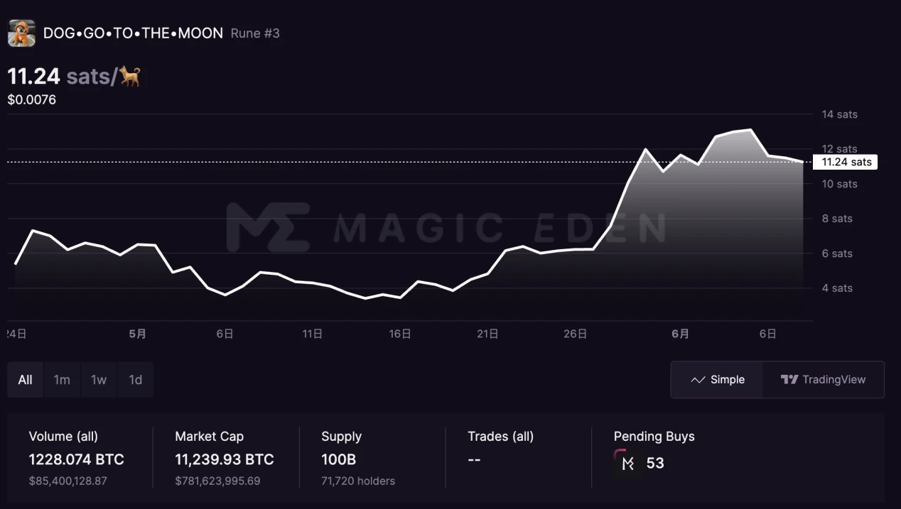Screen dimensions: 901x509
Task: Click the DOG rune avatar icon
Action: pos(21,33)
